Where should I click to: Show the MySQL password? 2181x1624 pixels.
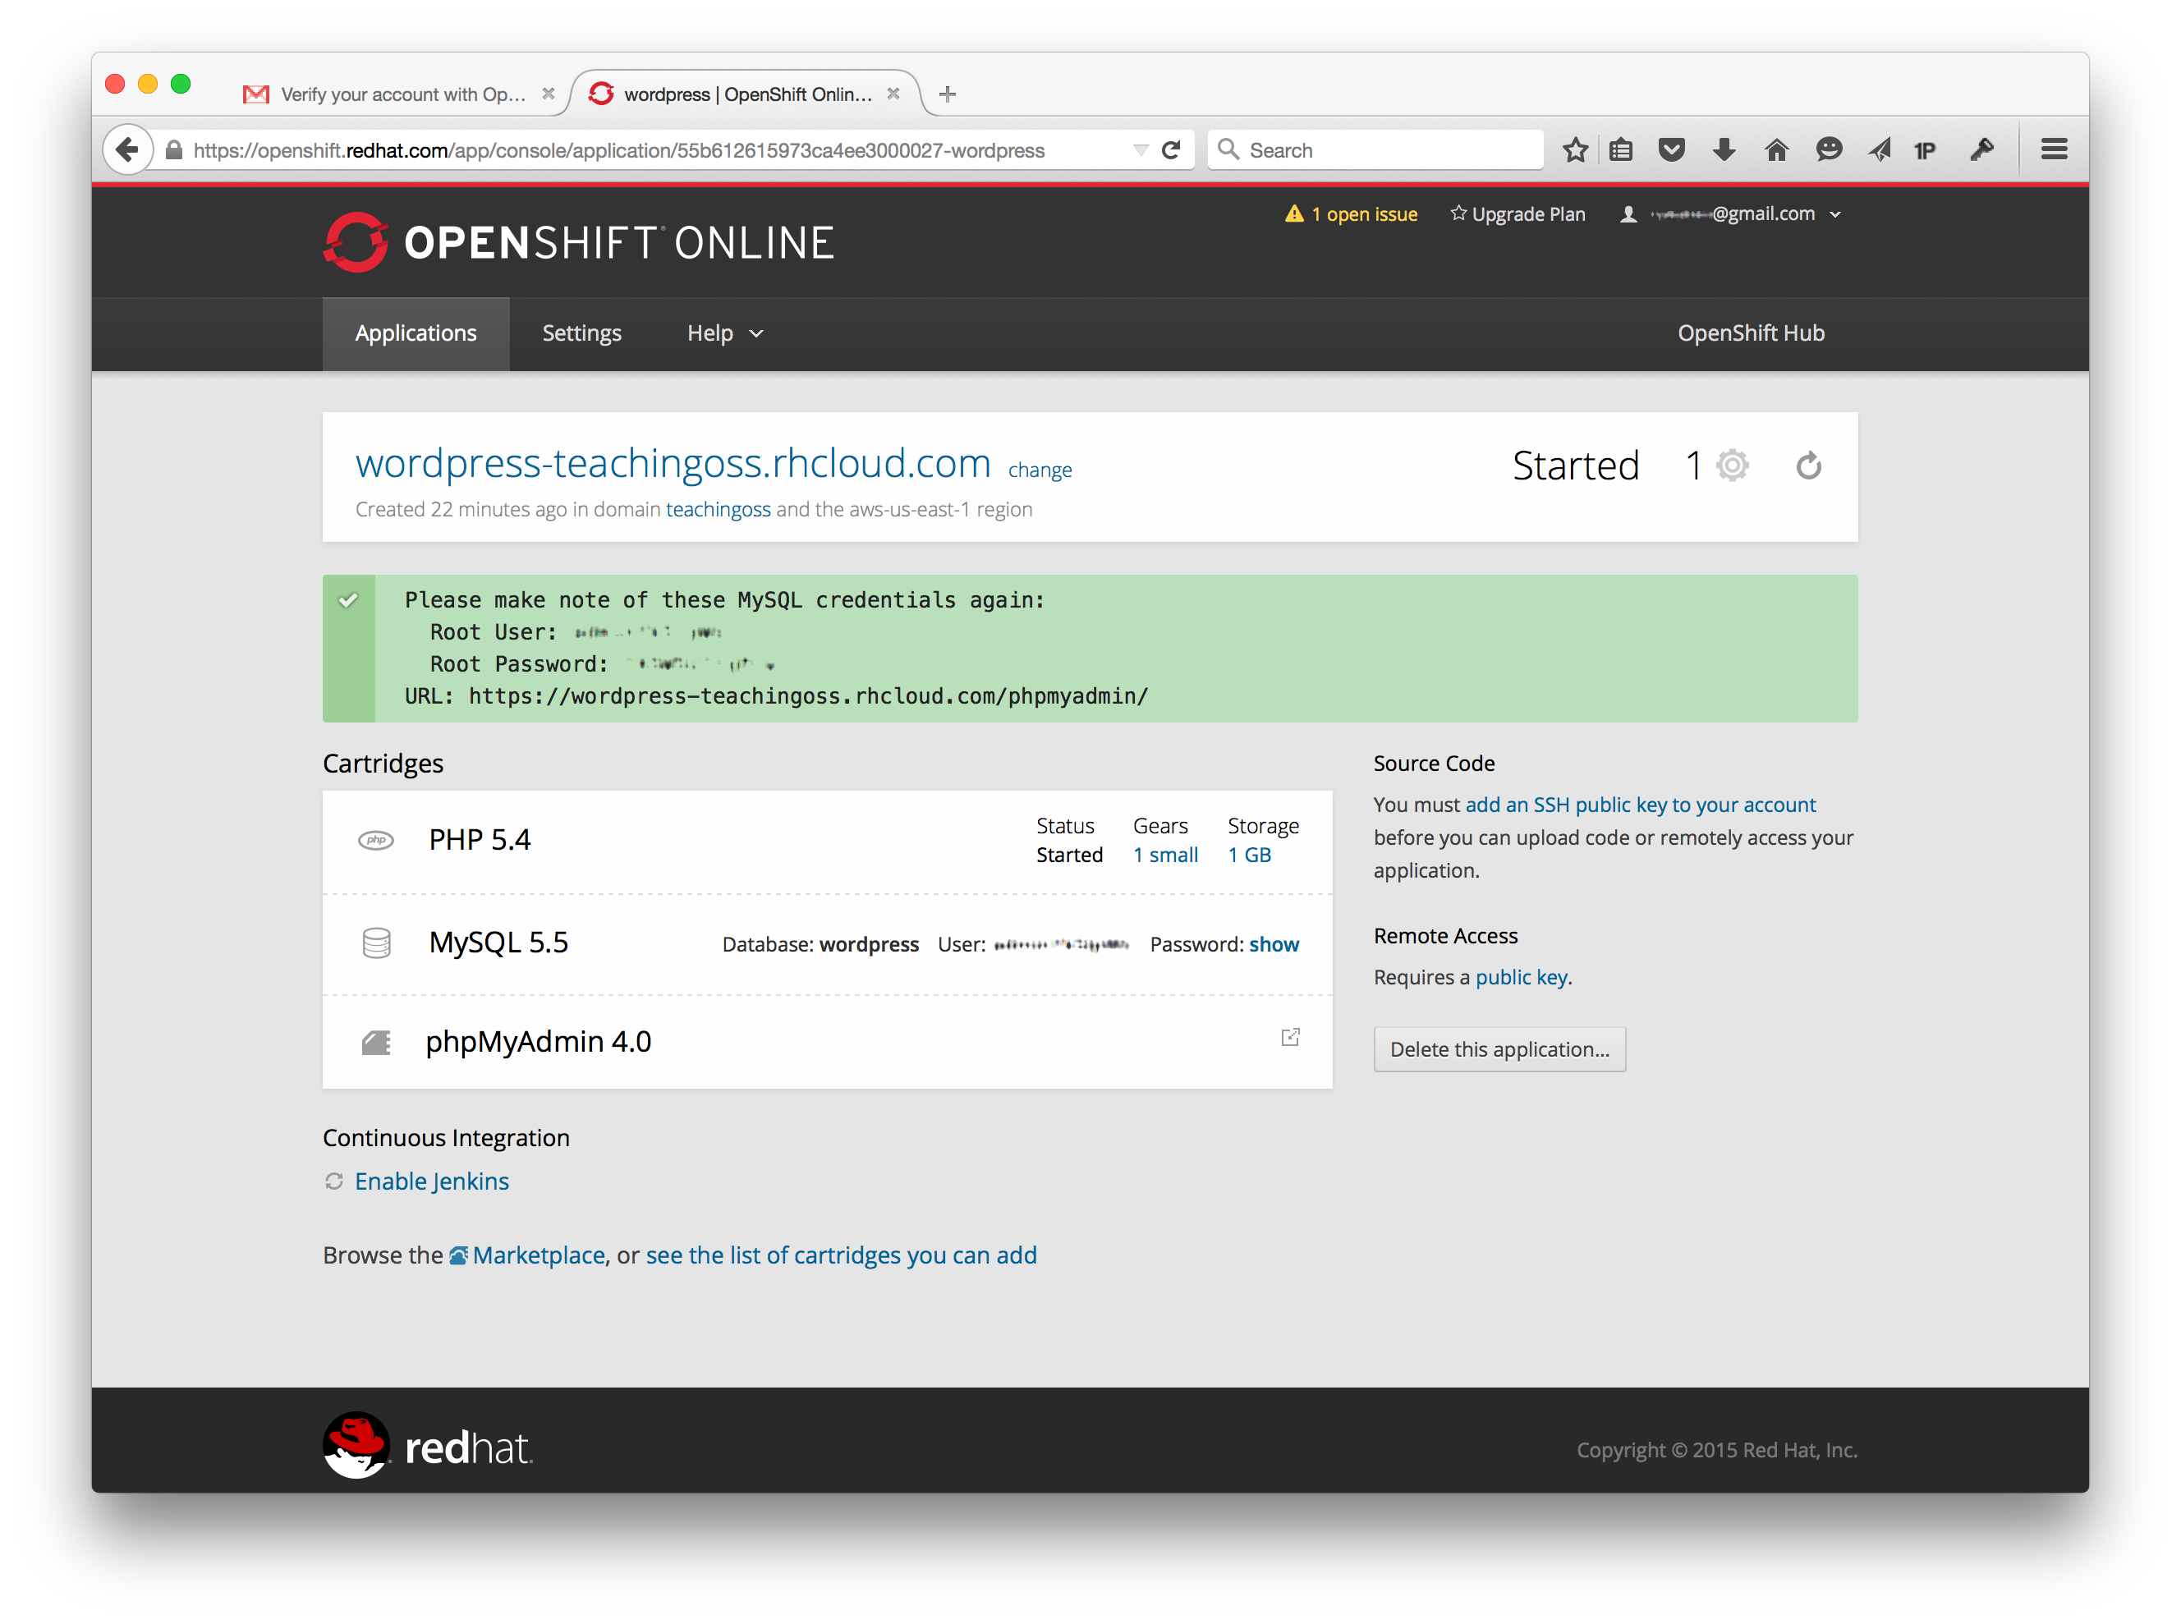click(1274, 943)
